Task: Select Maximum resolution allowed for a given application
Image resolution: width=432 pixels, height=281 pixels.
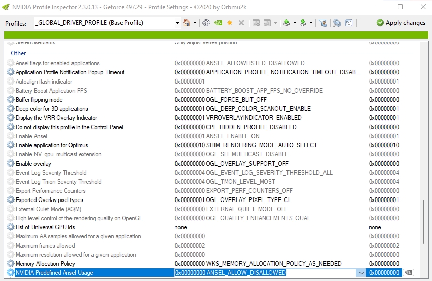Action: pyautogui.click(x=76, y=255)
